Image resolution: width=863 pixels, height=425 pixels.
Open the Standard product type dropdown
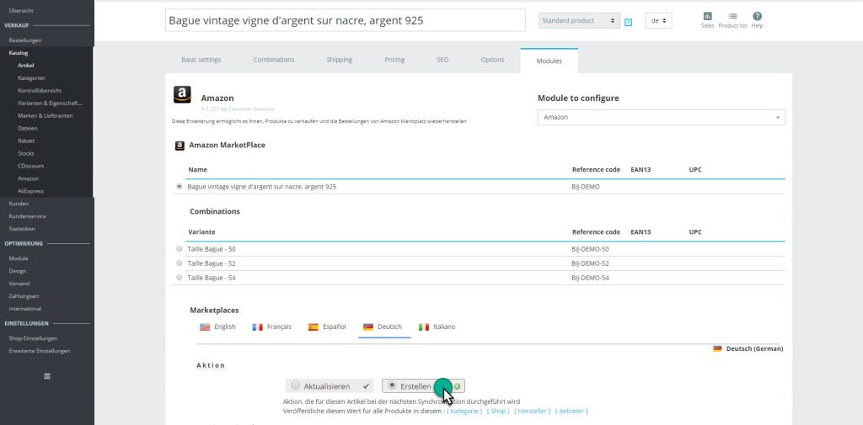579,21
